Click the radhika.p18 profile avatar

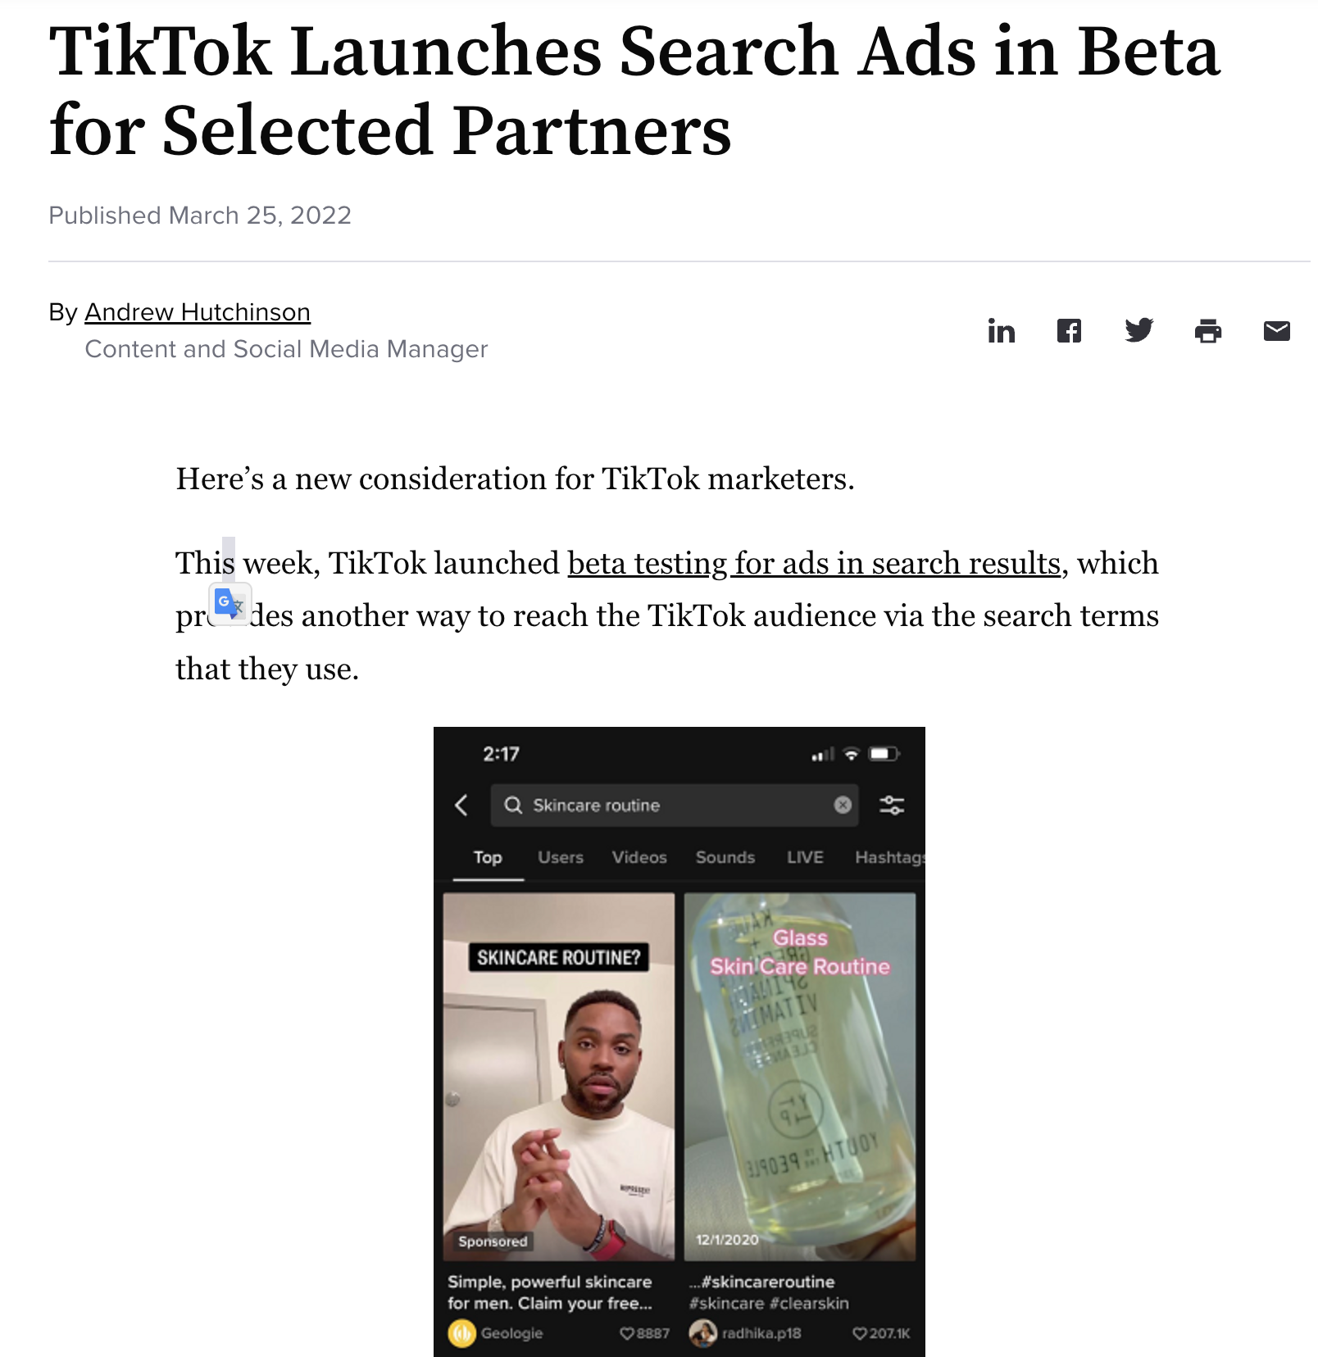coord(702,1333)
